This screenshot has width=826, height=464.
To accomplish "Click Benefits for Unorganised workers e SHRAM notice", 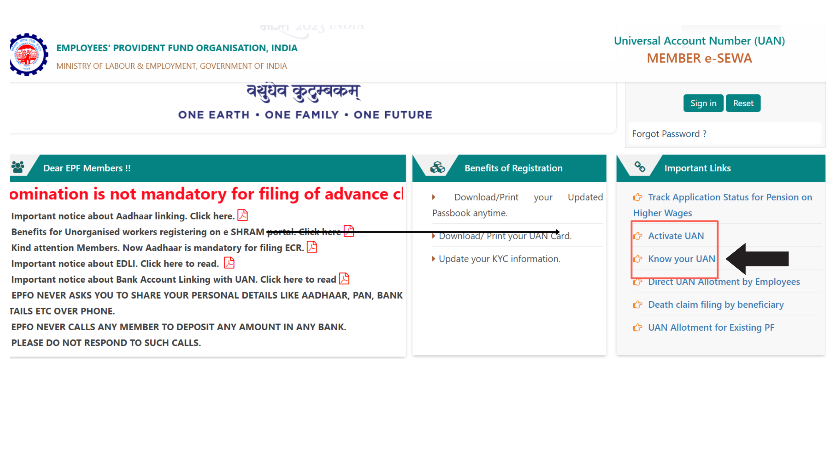I will click(176, 232).
